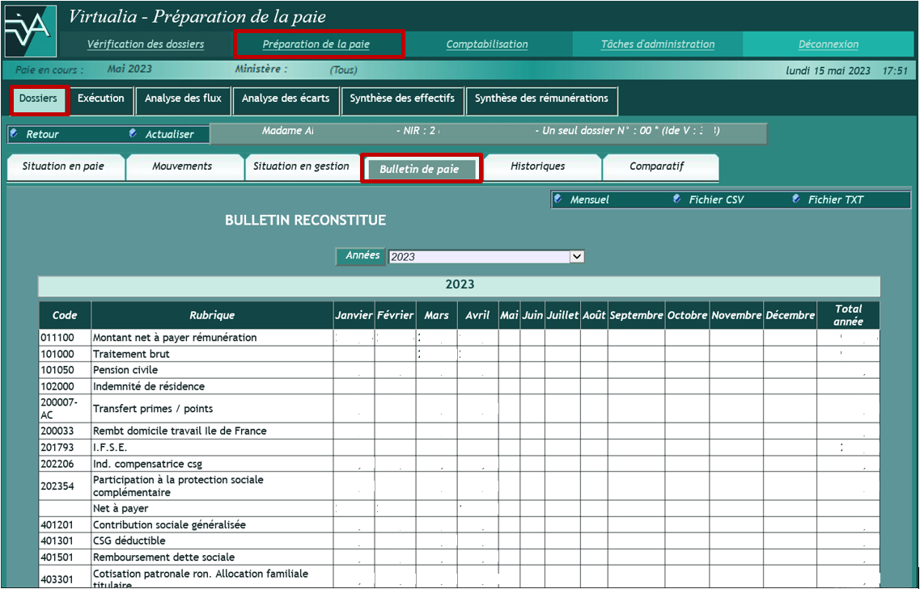Open Vérification des dossiers link
920x589 pixels.
(x=146, y=44)
